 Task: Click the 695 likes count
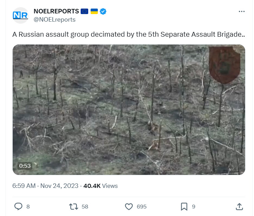coord(141,207)
